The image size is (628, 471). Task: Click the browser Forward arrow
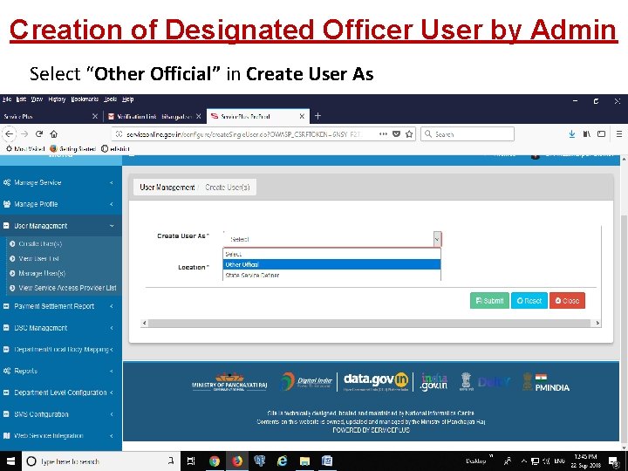coord(24,133)
